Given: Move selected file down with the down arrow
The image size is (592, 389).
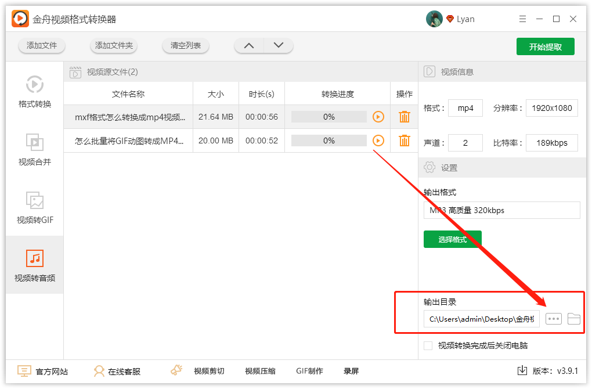Looking at the screenshot, I should click(x=279, y=46).
